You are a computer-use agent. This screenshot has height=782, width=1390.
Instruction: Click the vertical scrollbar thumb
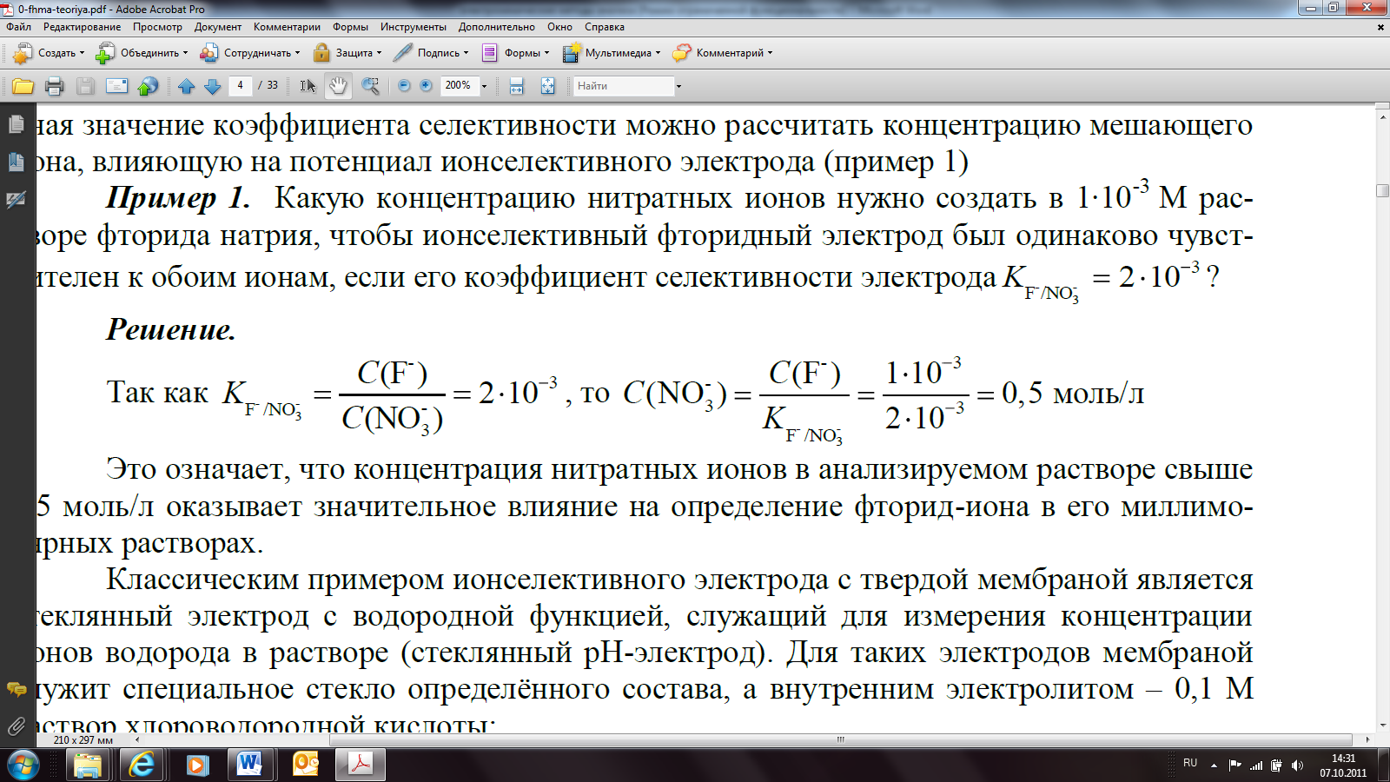1382,191
